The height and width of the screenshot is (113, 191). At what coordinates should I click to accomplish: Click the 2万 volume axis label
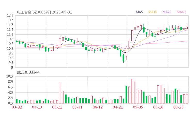tap(11, 98)
